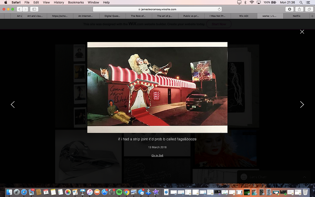Open the Help menu

click(x=106, y=2)
